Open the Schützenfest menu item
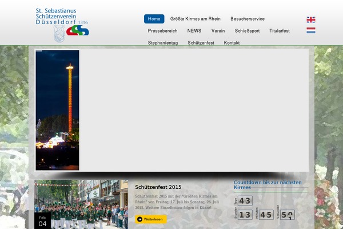The height and width of the screenshot is (229, 343). tap(201, 43)
